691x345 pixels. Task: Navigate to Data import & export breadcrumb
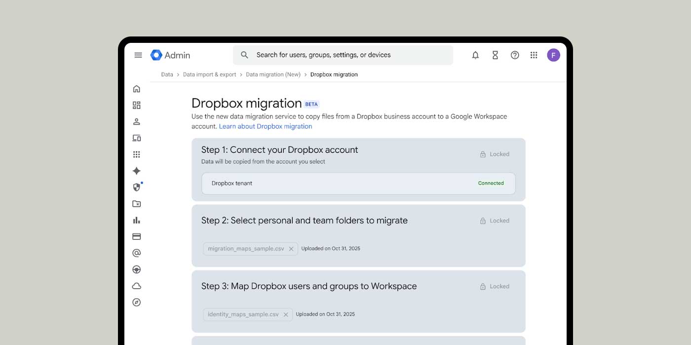[x=209, y=74]
